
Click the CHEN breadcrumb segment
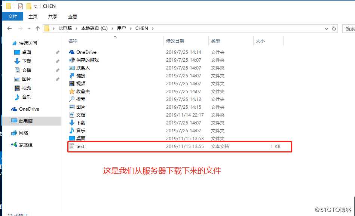[x=142, y=28]
